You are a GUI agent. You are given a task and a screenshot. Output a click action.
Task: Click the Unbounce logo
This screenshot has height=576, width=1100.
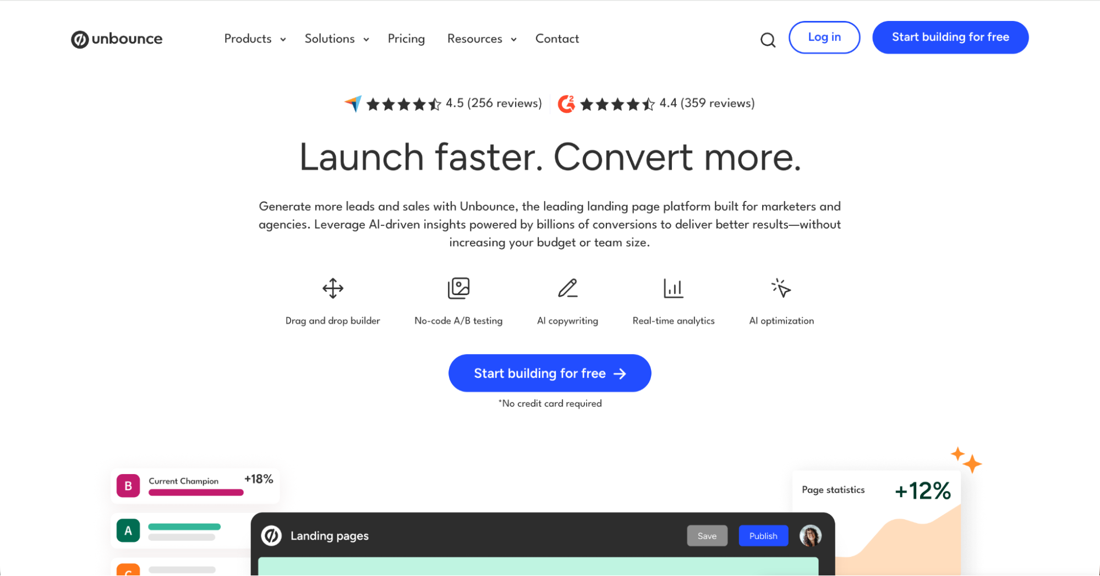point(116,39)
